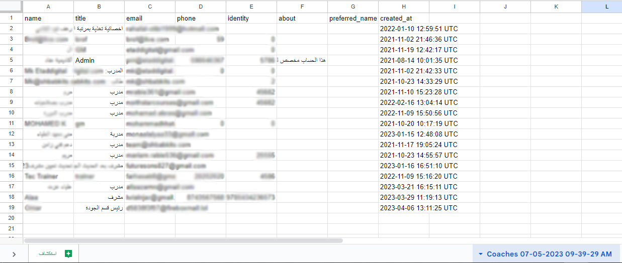Click cell '2021-10-20 10:17:19 UTC'
This screenshot has width=622, height=263.
pos(419,123)
